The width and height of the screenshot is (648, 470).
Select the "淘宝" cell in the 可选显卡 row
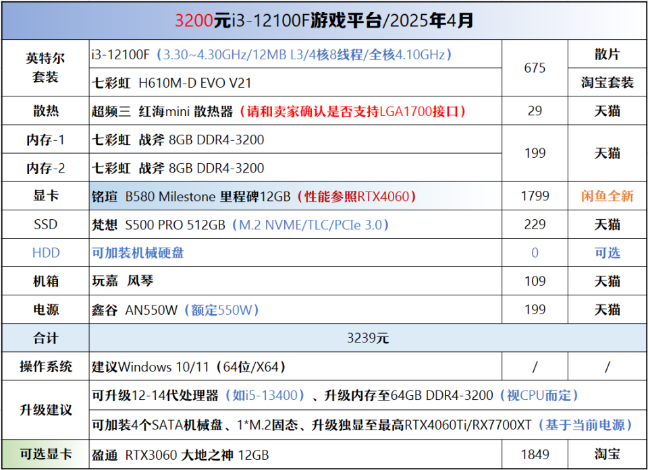pos(607,454)
